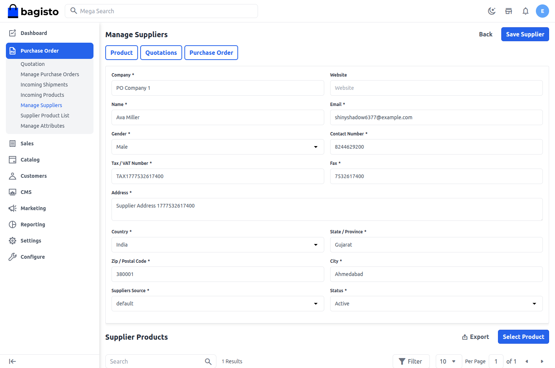Click the Marketing megaphone icon in sidebar
The width and height of the screenshot is (555, 368).
click(x=13, y=208)
